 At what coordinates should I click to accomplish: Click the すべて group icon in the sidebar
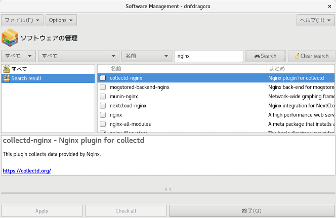(x=7, y=69)
